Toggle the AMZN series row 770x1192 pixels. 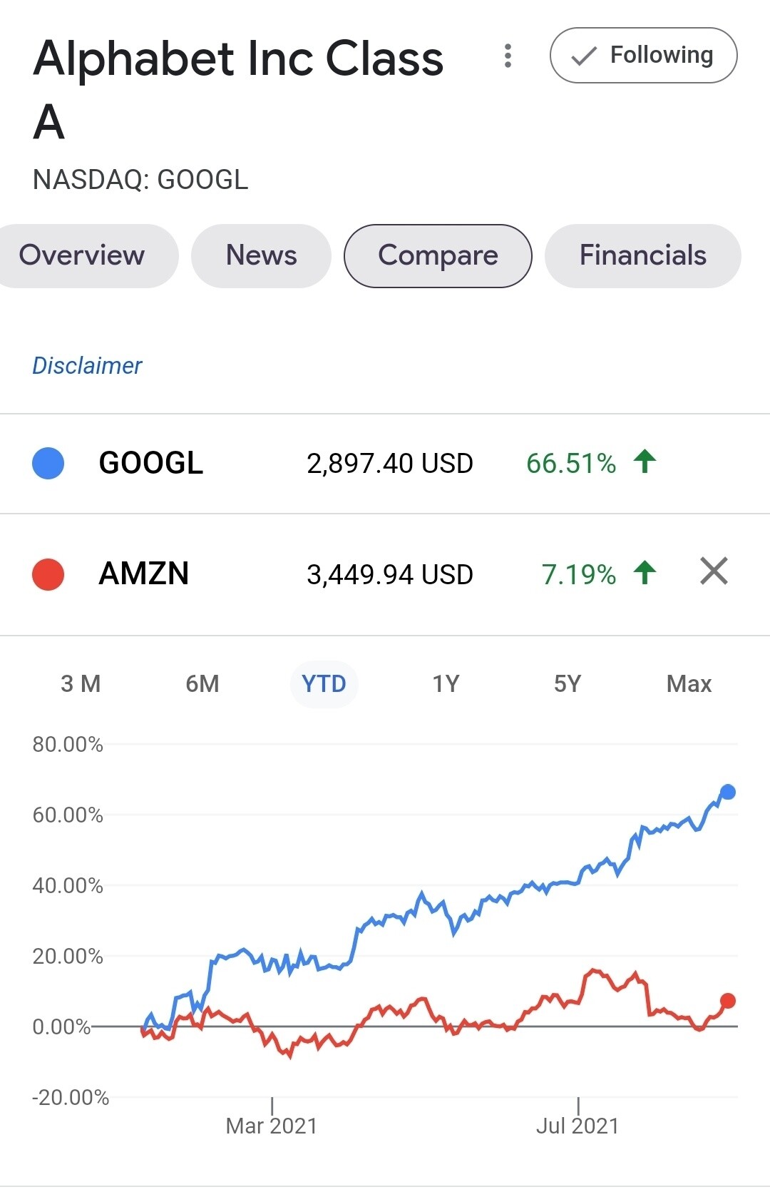click(x=285, y=573)
